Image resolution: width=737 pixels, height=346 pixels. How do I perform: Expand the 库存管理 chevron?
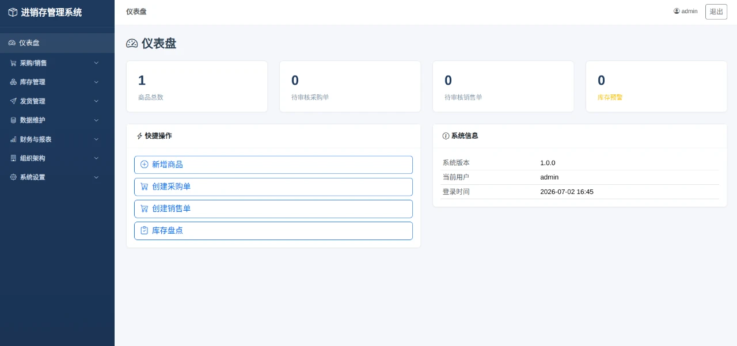click(x=96, y=82)
